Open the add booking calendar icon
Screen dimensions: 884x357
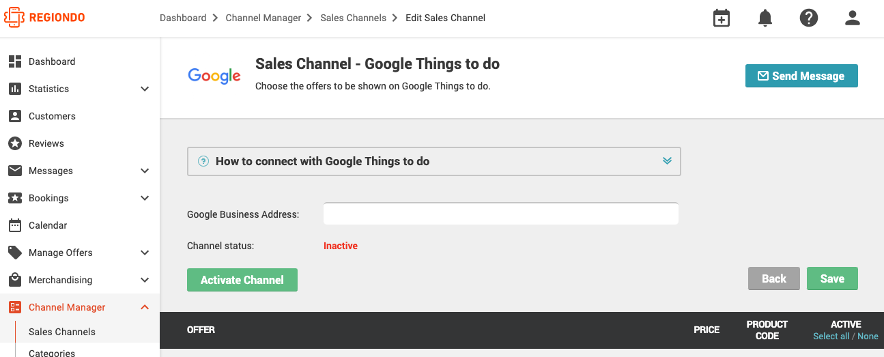721,18
